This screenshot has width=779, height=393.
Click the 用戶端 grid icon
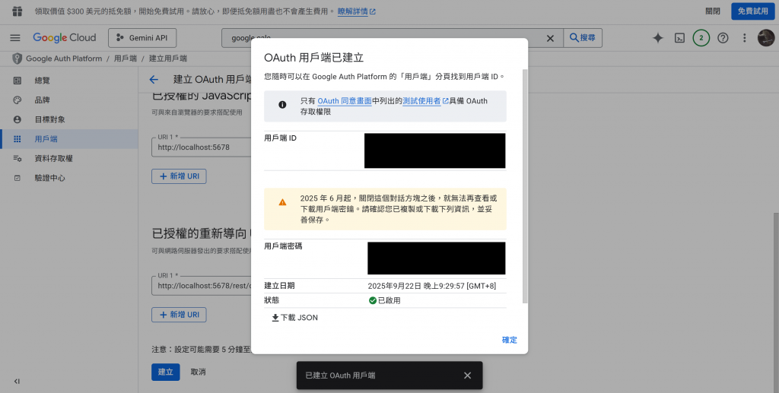pos(17,139)
